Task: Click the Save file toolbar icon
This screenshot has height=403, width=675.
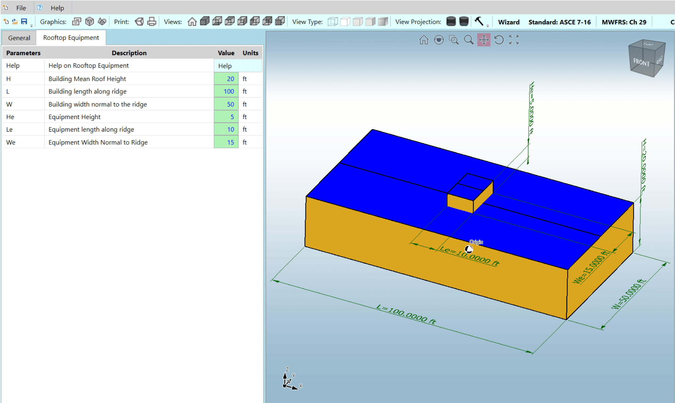Action: point(24,22)
